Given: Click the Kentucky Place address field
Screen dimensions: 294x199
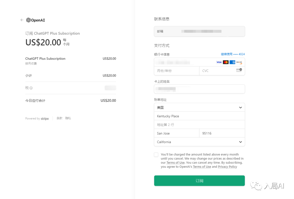Looking at the screenshot, I should [199, 116].
